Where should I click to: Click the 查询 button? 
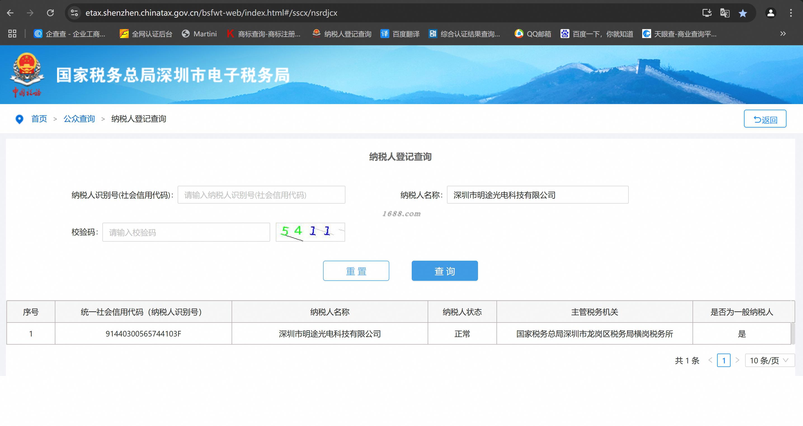point(444,271)
